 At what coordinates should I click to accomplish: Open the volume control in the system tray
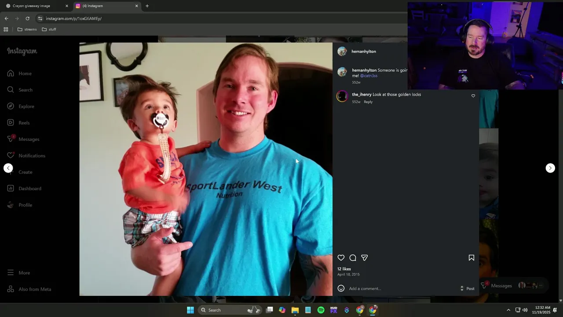[x=525, y=310]
